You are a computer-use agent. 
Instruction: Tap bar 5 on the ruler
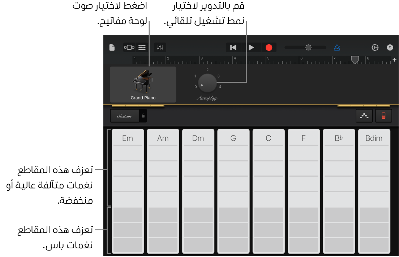click(268, 58)
